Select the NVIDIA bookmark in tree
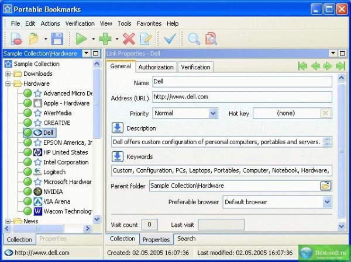Image resolution: width=351 pixels, height=262 pixels. tap(53, 191)
